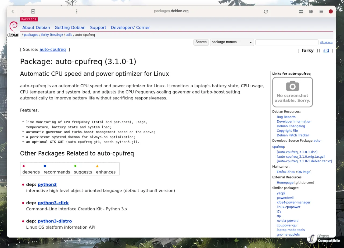
Task: Click the packages breadcrumb link
Action: coord(31,35)
